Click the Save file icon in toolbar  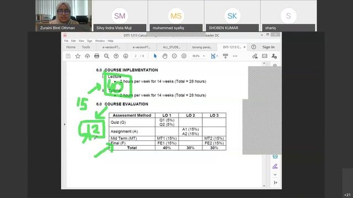click(68, 56)
